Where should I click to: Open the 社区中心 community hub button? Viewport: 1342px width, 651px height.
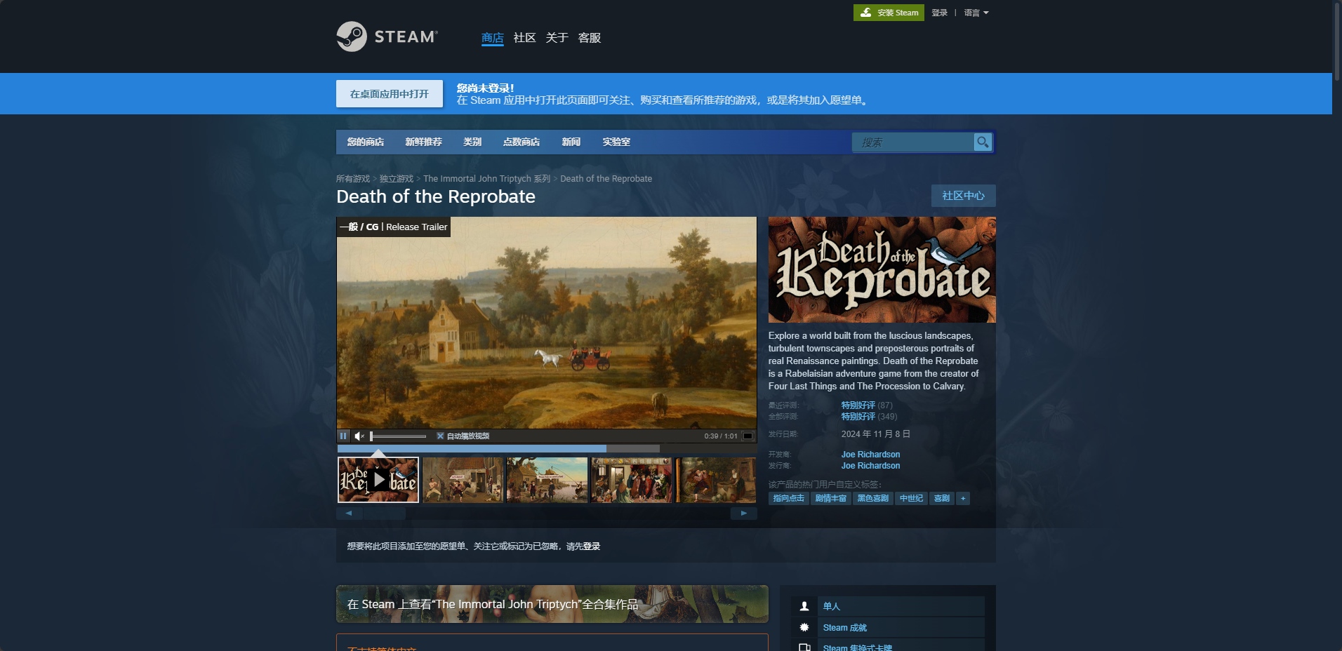pos(964,196)
